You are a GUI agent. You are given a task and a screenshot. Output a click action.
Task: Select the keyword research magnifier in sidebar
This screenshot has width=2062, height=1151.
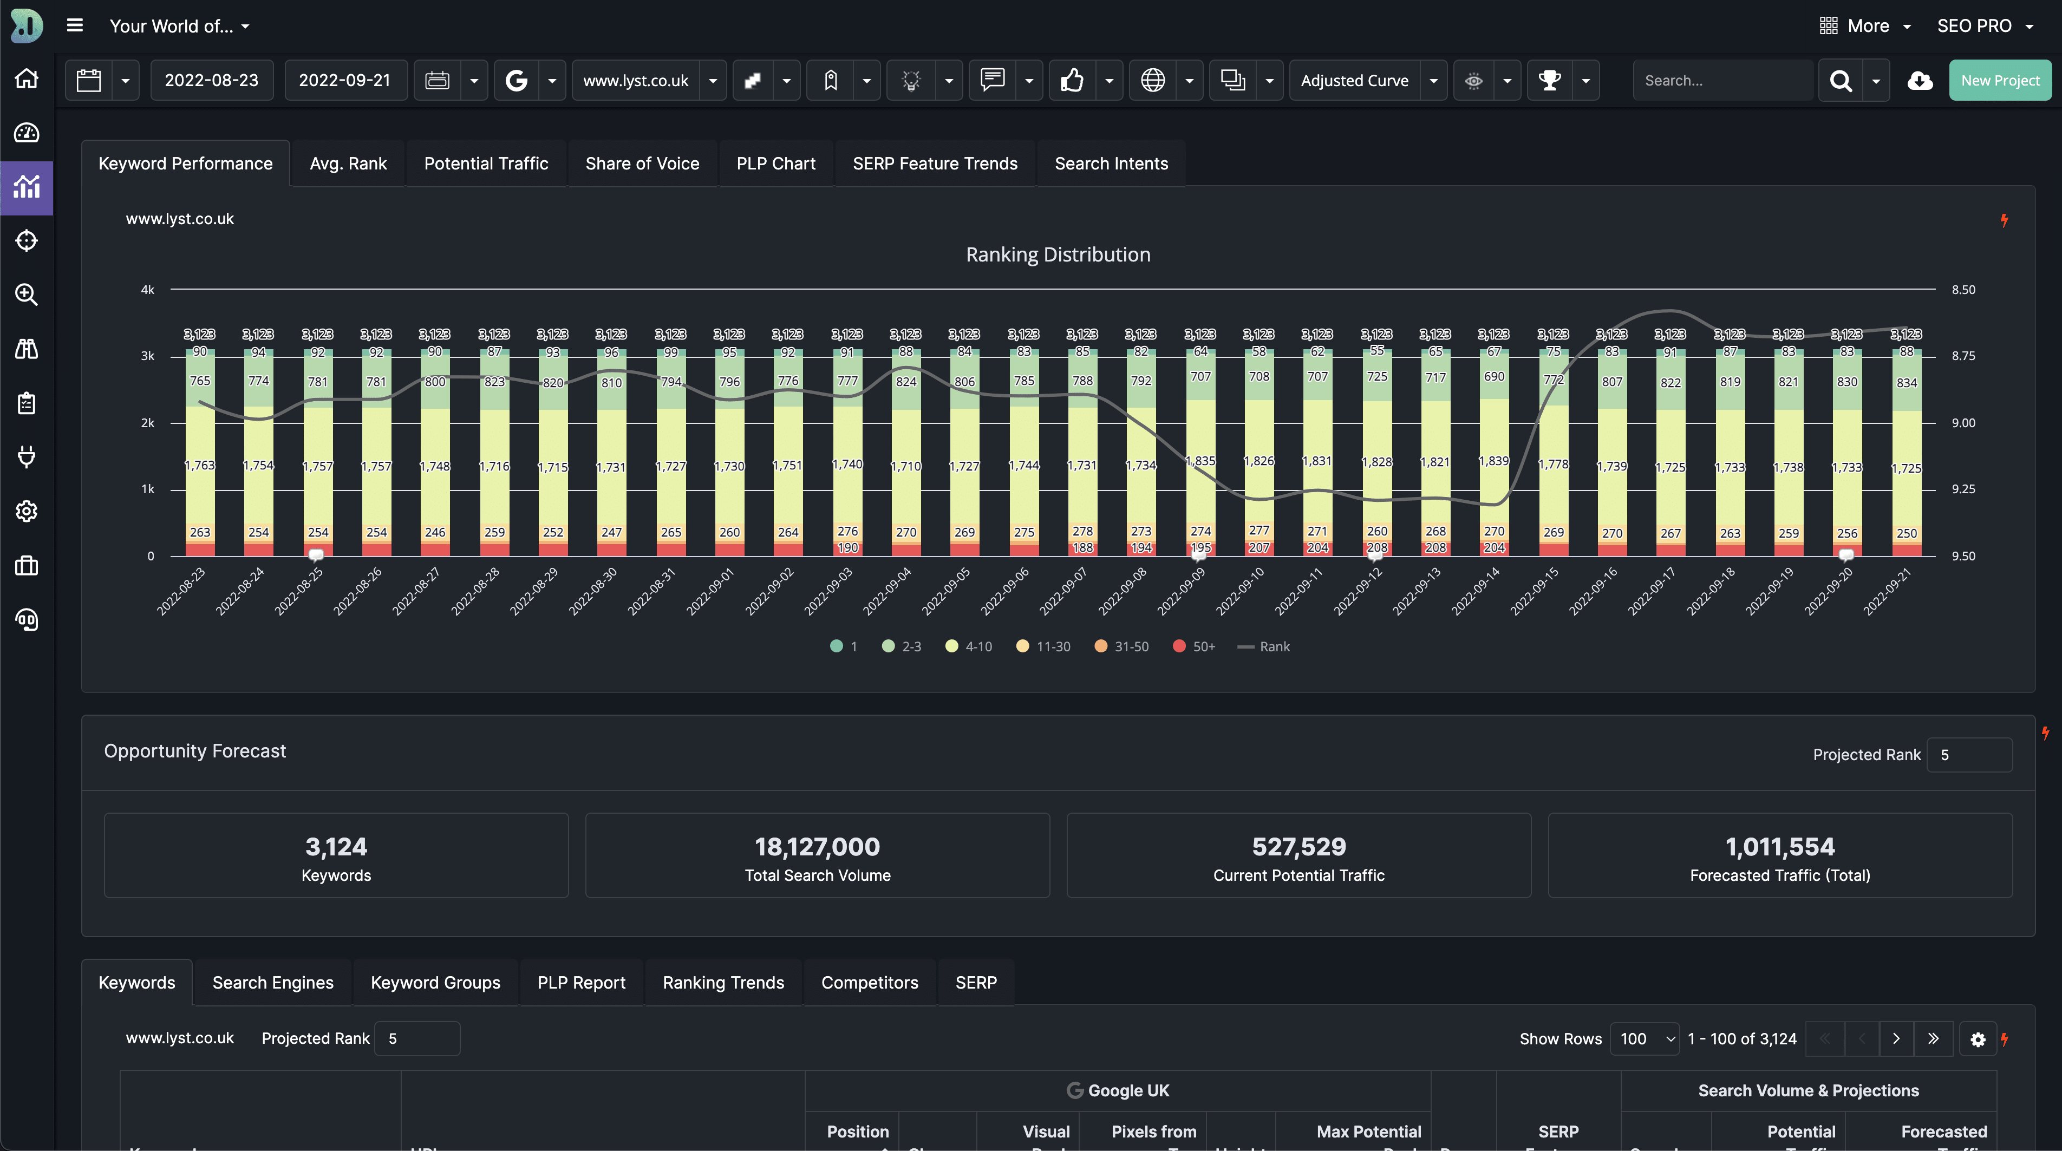[27, 296]
